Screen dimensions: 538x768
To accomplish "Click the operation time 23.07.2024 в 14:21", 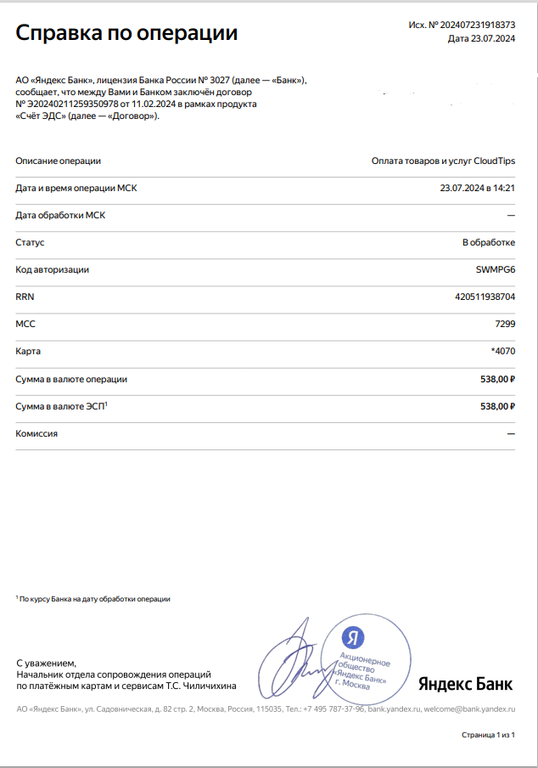I will [478, 188].
